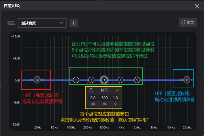Click the HPF left slope handle dot

(x=32, y=80)
